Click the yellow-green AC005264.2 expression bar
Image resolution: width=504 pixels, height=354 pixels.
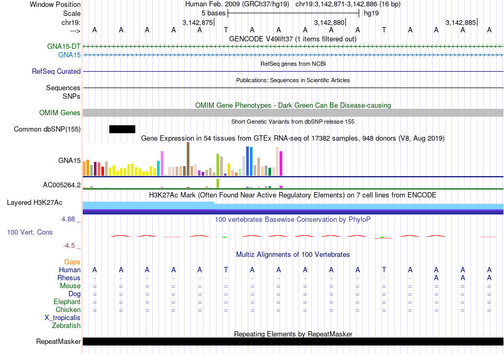[x=218, y=183]
